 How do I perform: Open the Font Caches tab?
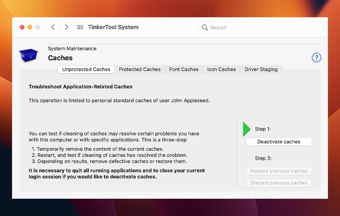click(x=184, y=69)
